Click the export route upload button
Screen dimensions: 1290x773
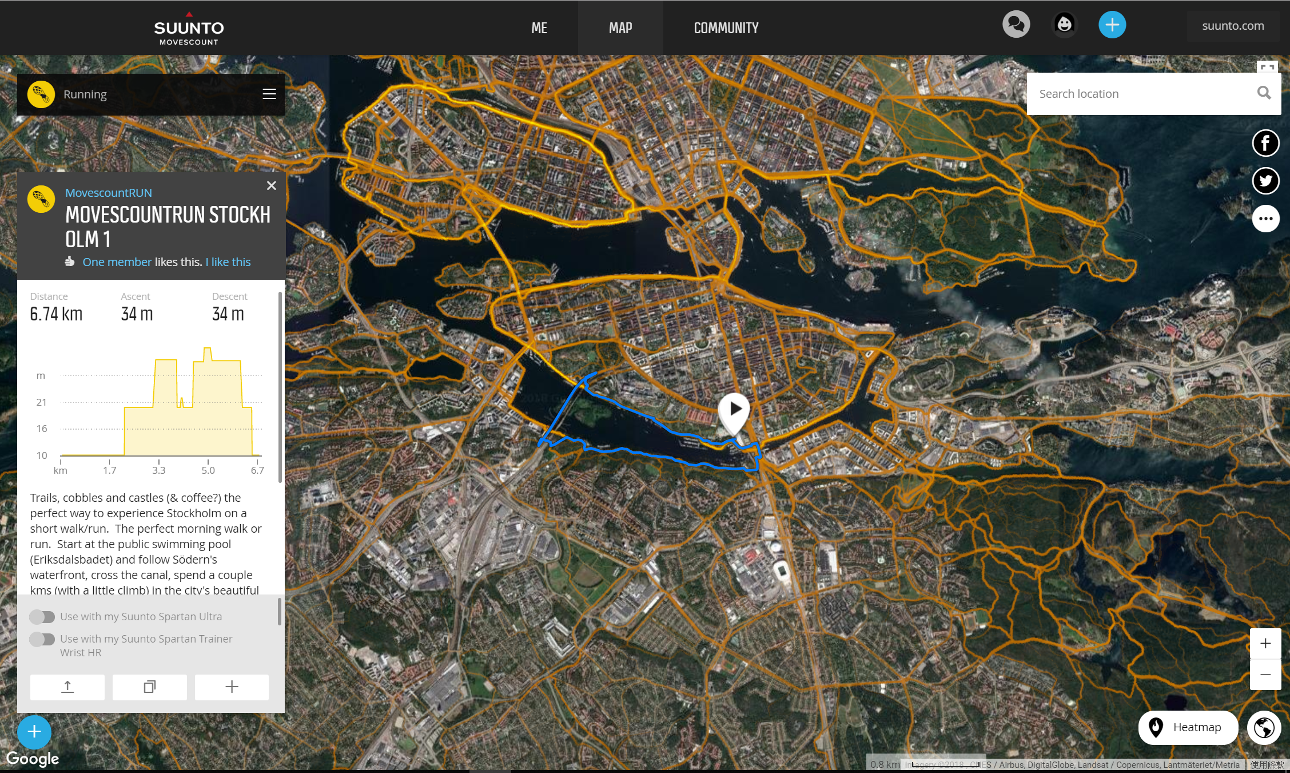pos(67,687)
